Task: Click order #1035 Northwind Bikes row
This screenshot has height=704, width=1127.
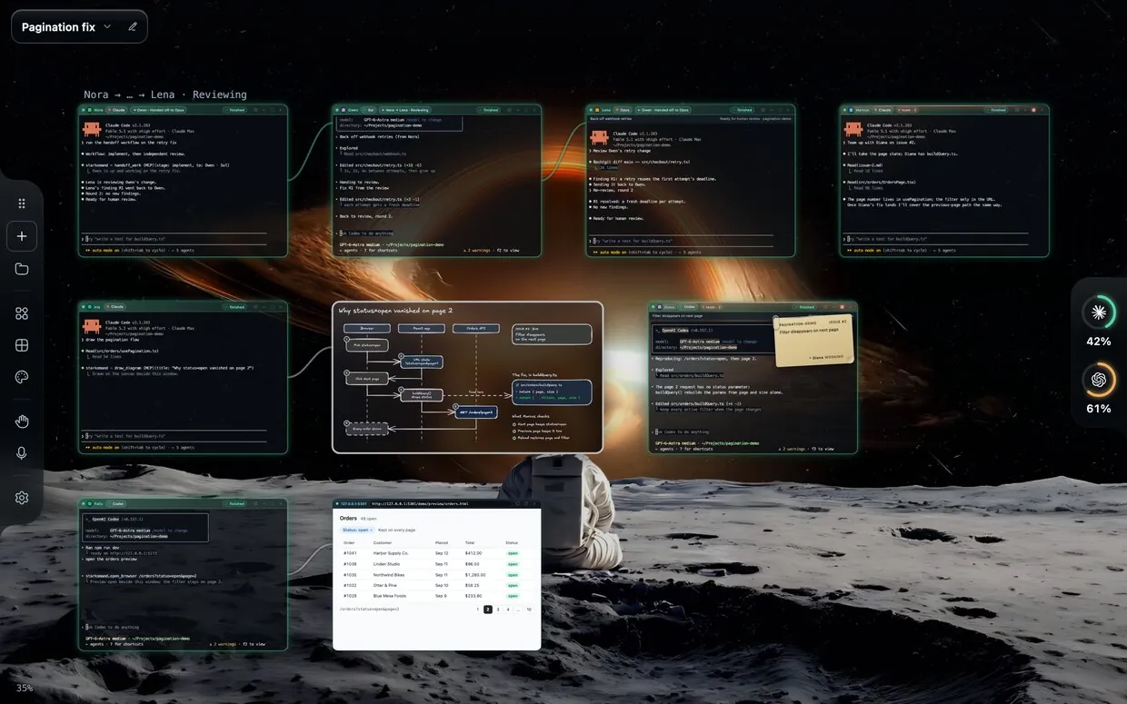Action: [436, 574]
